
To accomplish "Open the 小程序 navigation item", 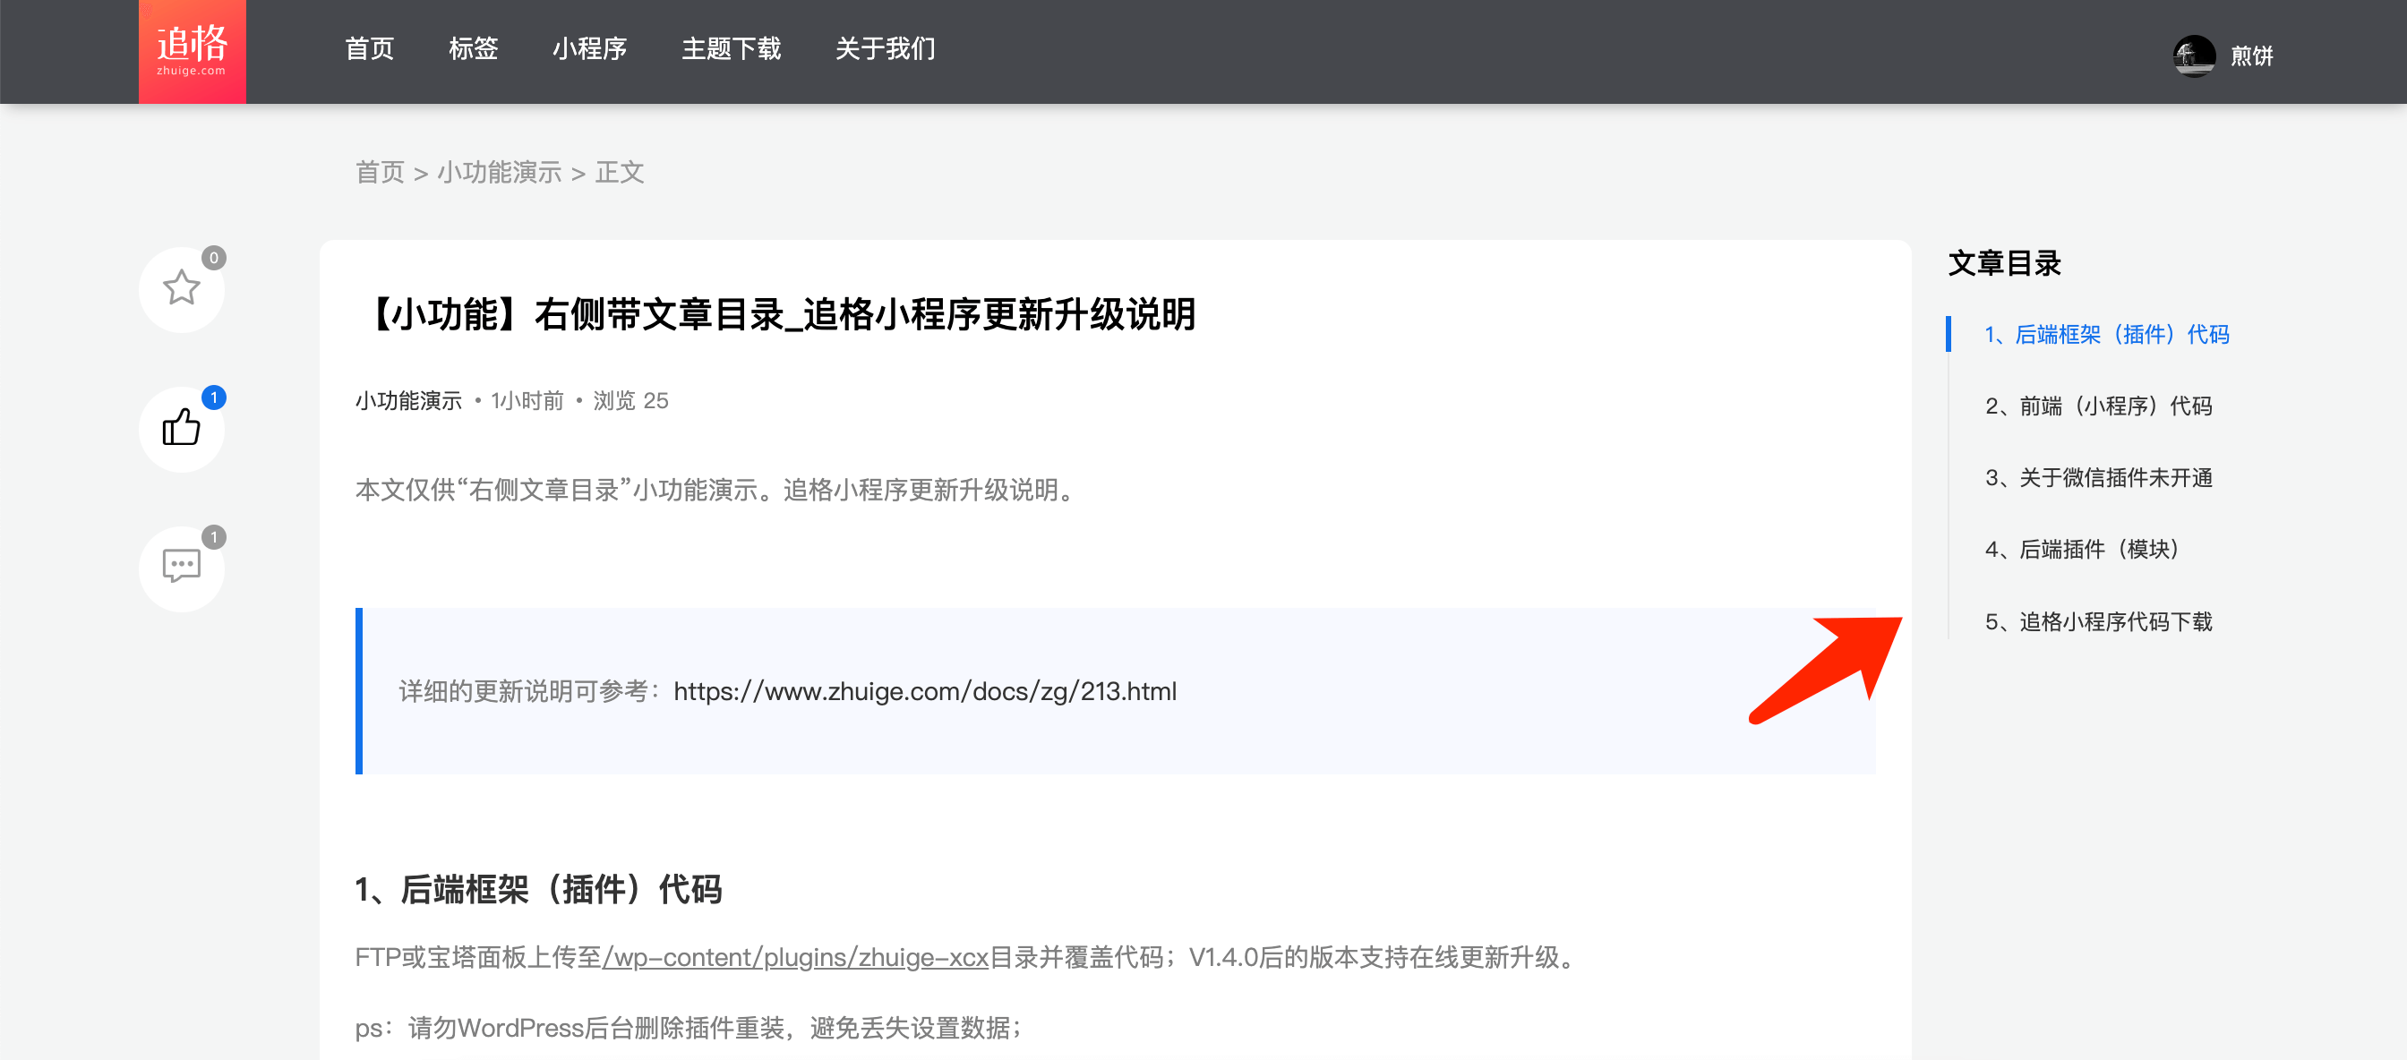I will [x=589, y=48].
